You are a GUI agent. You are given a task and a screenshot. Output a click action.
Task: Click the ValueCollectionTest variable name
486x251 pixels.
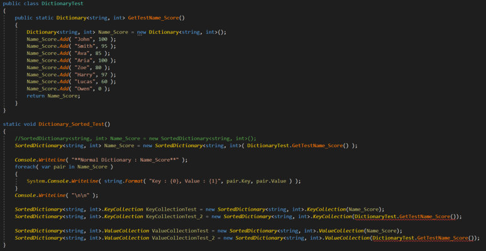(180, 230)
